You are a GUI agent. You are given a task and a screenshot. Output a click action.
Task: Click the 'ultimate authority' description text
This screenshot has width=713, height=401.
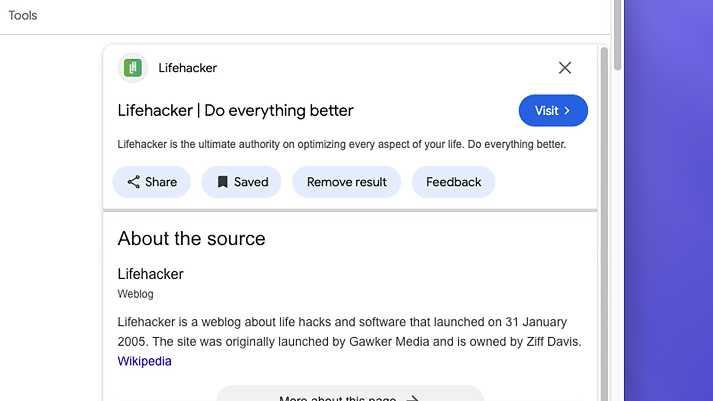coord(342,144)
